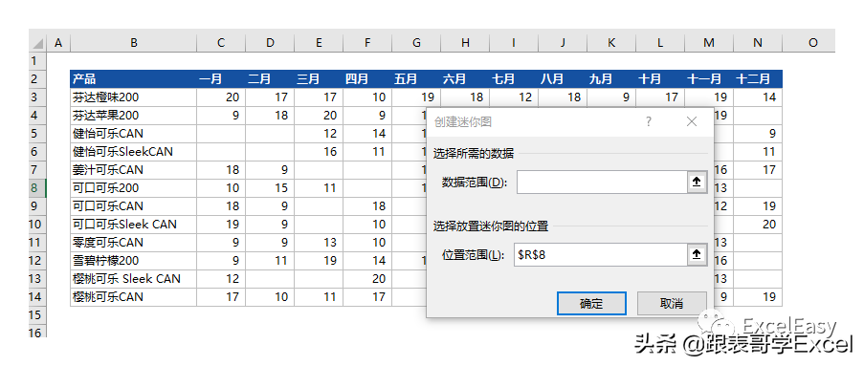Select cell 樱桃可乐CAN in row 14

click(x=133, y=296)
